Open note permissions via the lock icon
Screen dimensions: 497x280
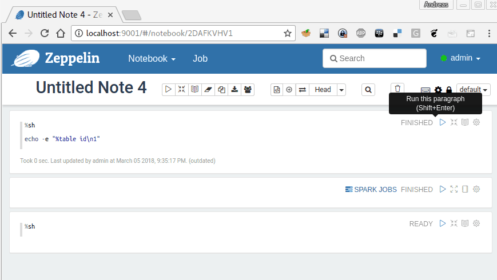(x=449, y=90)
